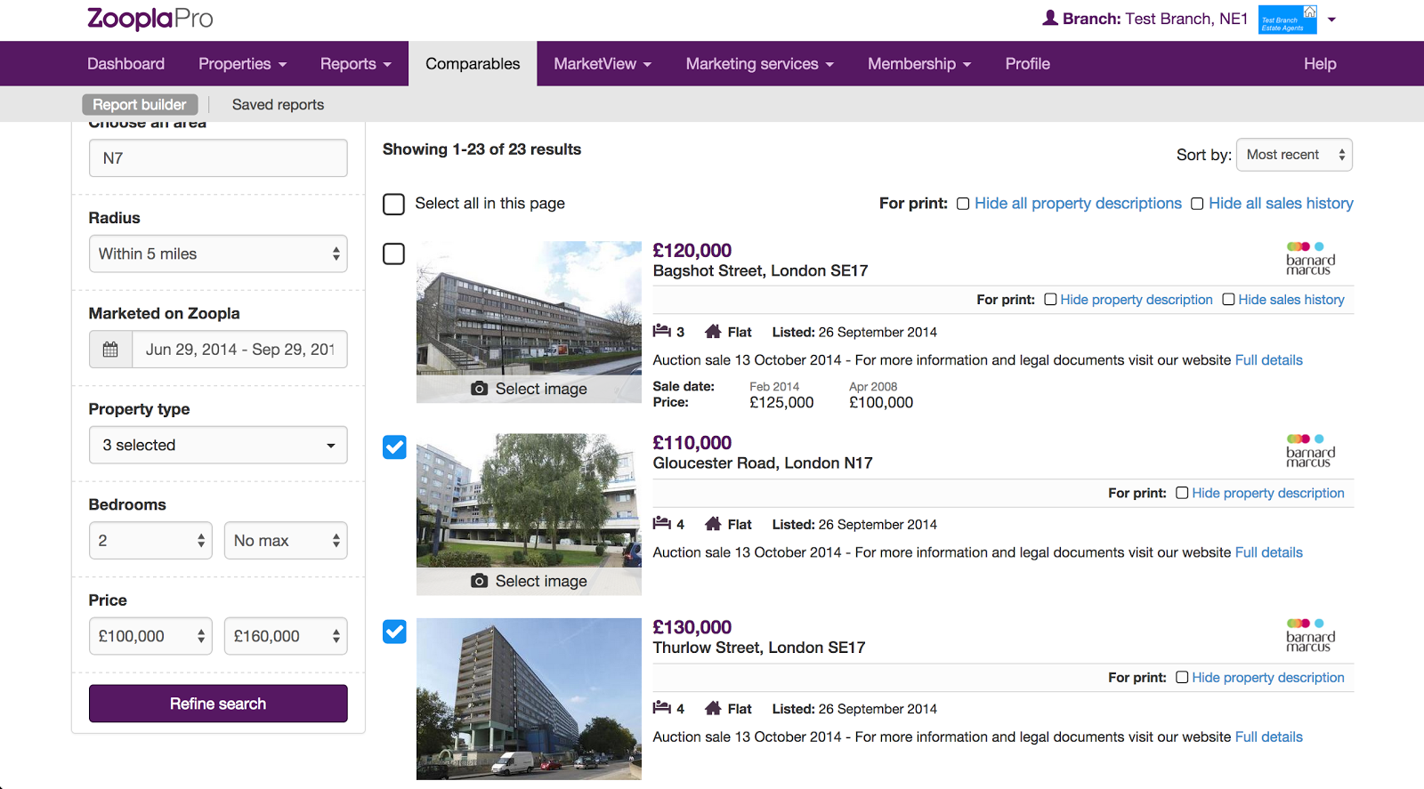Open the MarketView menu
Viewport: 1424px width, 789px height.
coord(603,64)
